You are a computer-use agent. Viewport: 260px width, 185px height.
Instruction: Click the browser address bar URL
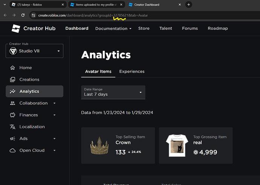93,15
